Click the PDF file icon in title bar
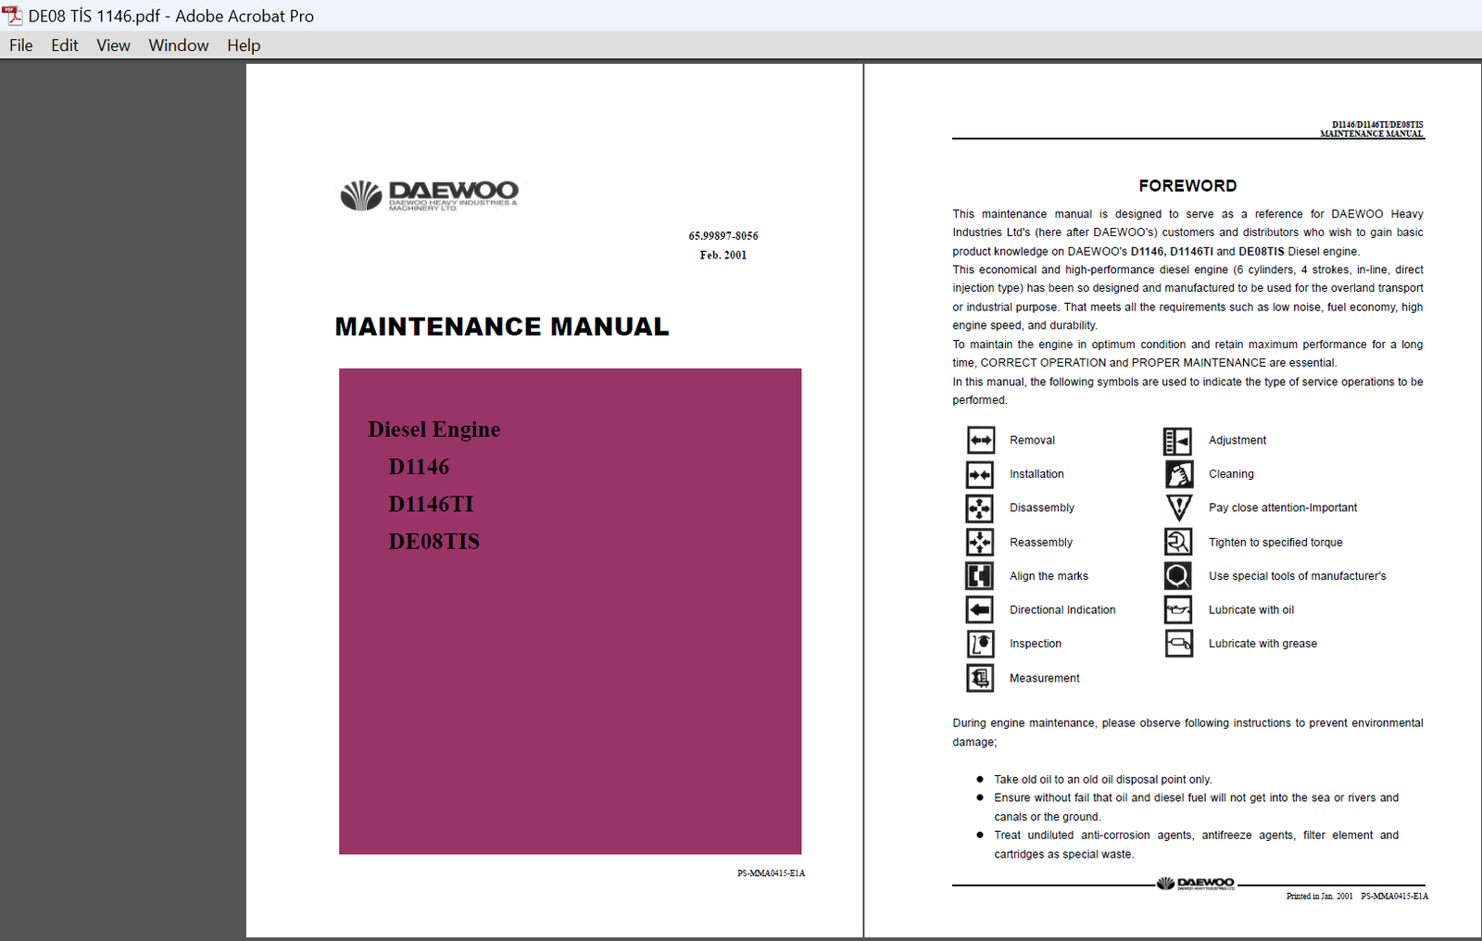The width and height of the screenshot is (1482, 941). point(12,15)
